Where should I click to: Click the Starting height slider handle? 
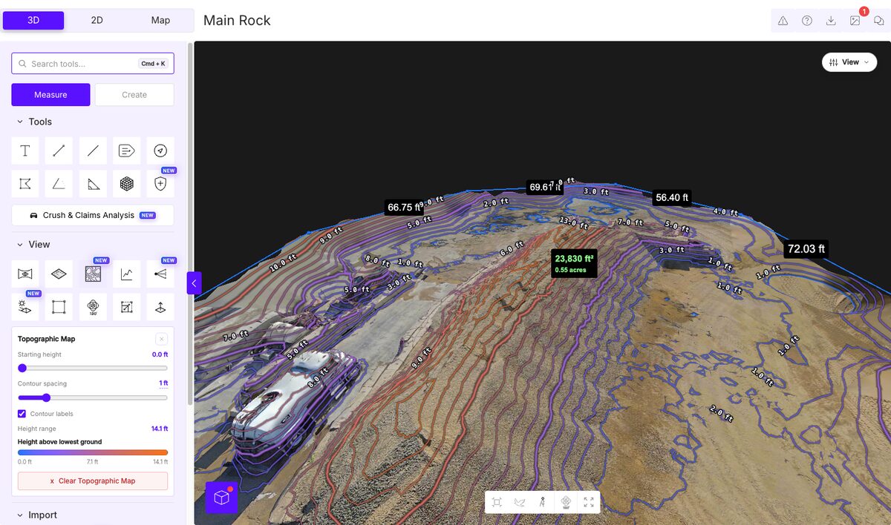click(x=22, y=368)
